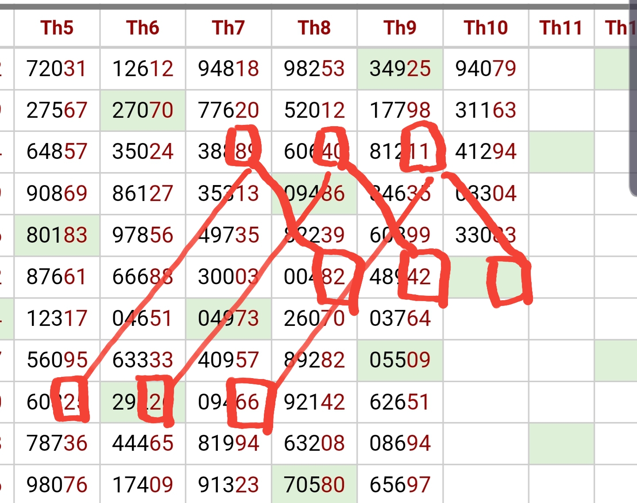Select the cell with 94079
Viewport: 637px width, 503px height.
coord(486,69)
